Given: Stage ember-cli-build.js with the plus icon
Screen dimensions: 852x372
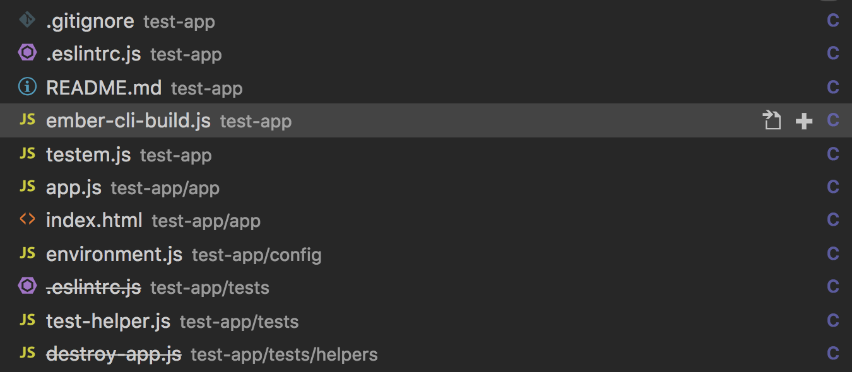Looking at the screenshot, I should point(804,121).
